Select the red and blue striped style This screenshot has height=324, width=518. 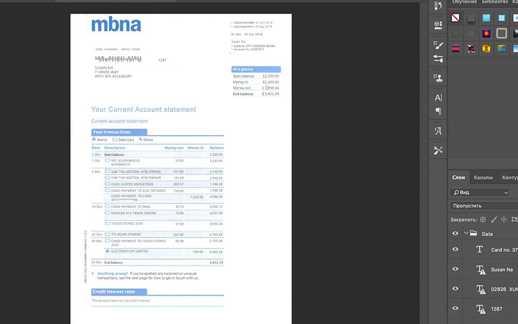pos(455,49)
